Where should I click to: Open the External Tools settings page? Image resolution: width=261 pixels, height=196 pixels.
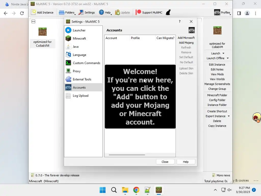coord(83,79)
